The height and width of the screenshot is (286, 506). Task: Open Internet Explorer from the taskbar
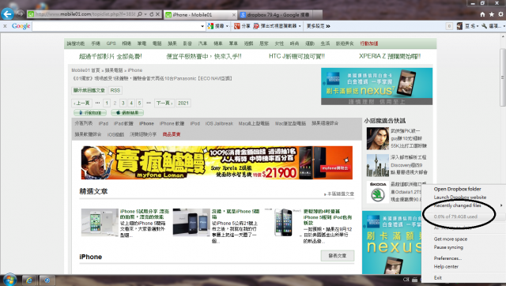pyautogui.click(x=29, y=280)
